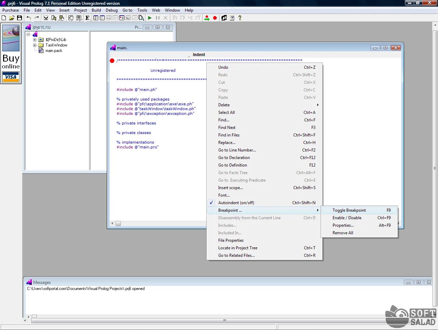Choose Undo in the context menu

click(x=265, y=67)
